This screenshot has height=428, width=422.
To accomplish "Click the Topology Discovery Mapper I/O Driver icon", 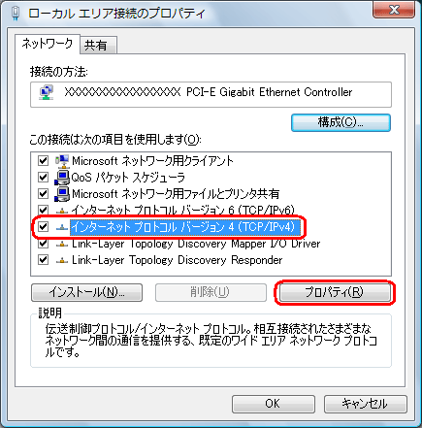I will [62, 245].
